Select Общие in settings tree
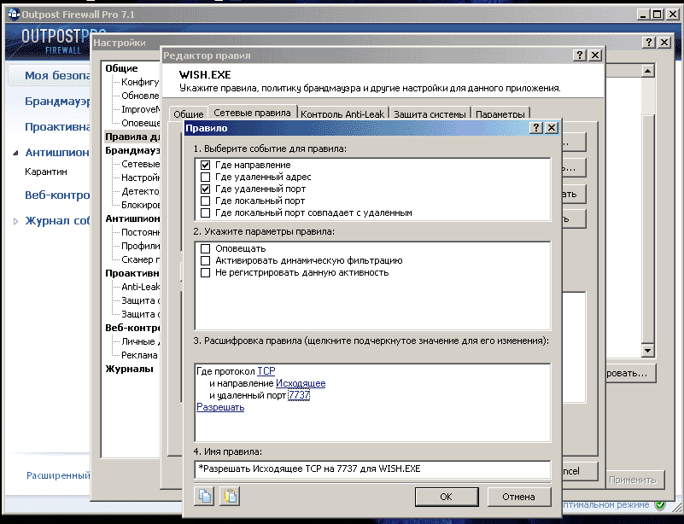 pyautogui.click(x=121, y=68)
